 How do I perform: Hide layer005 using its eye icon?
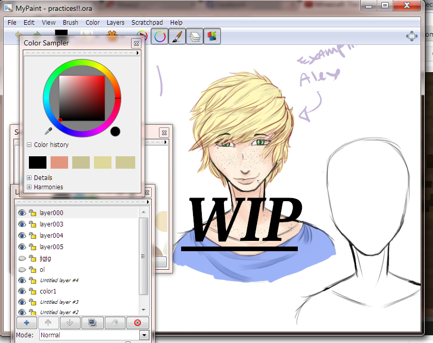(x=22, y=247)
